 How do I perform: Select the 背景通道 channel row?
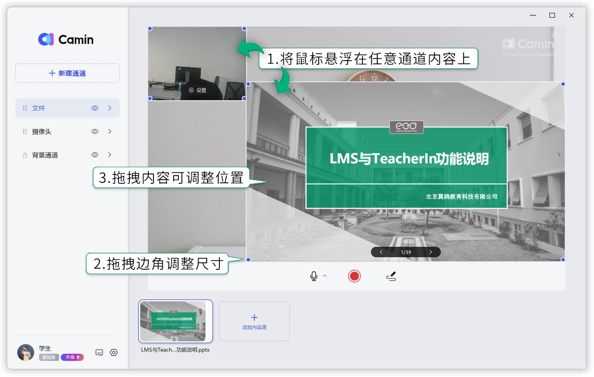click(68, 155)
